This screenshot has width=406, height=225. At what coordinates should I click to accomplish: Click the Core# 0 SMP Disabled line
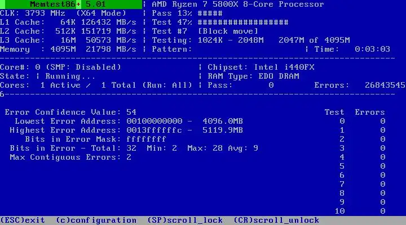(x=60, y=67)
